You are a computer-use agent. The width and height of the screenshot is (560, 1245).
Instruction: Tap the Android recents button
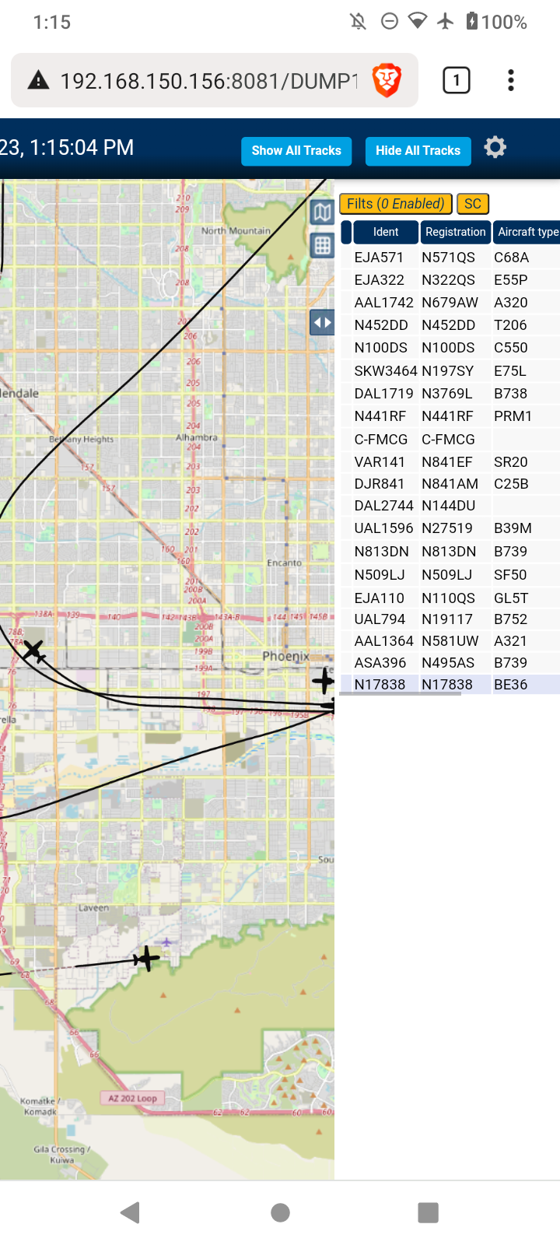(428, 1212)
